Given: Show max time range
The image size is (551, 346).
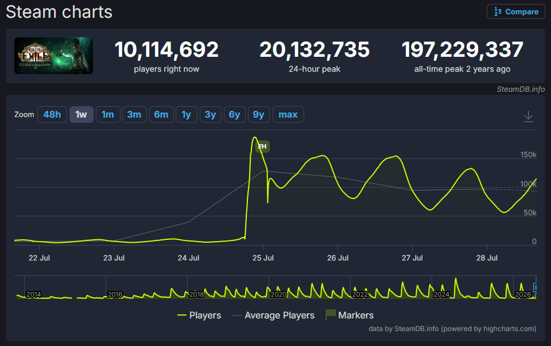Looking at the screenshot, I should [x=288, y=115].
